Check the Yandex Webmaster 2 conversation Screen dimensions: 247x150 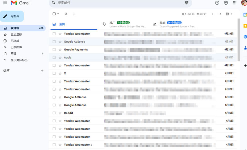[x=54, y=145]
